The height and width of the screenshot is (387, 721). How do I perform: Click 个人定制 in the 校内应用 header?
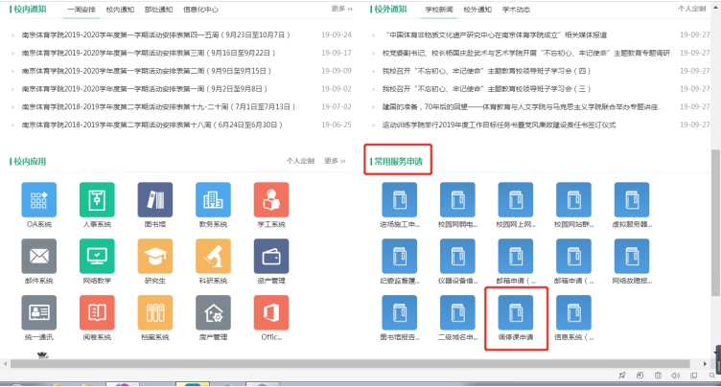tap(300, 161)
